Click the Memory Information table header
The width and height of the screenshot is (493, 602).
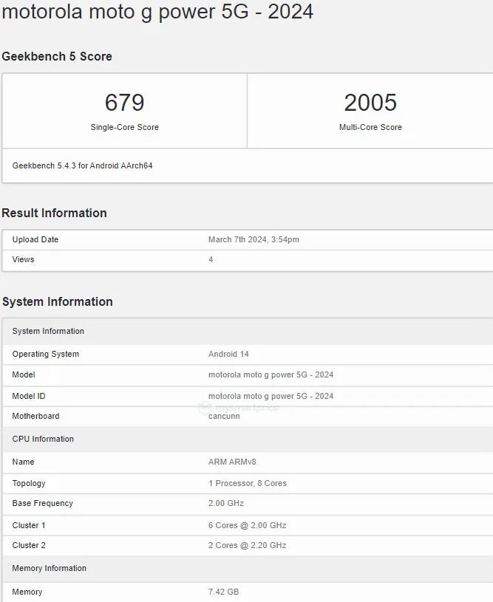tap(248, 568)
